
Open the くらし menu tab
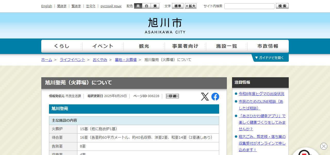(x=62, y=46)
